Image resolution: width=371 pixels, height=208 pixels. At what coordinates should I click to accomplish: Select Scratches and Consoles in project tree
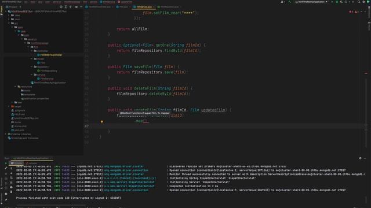(23, 138)
